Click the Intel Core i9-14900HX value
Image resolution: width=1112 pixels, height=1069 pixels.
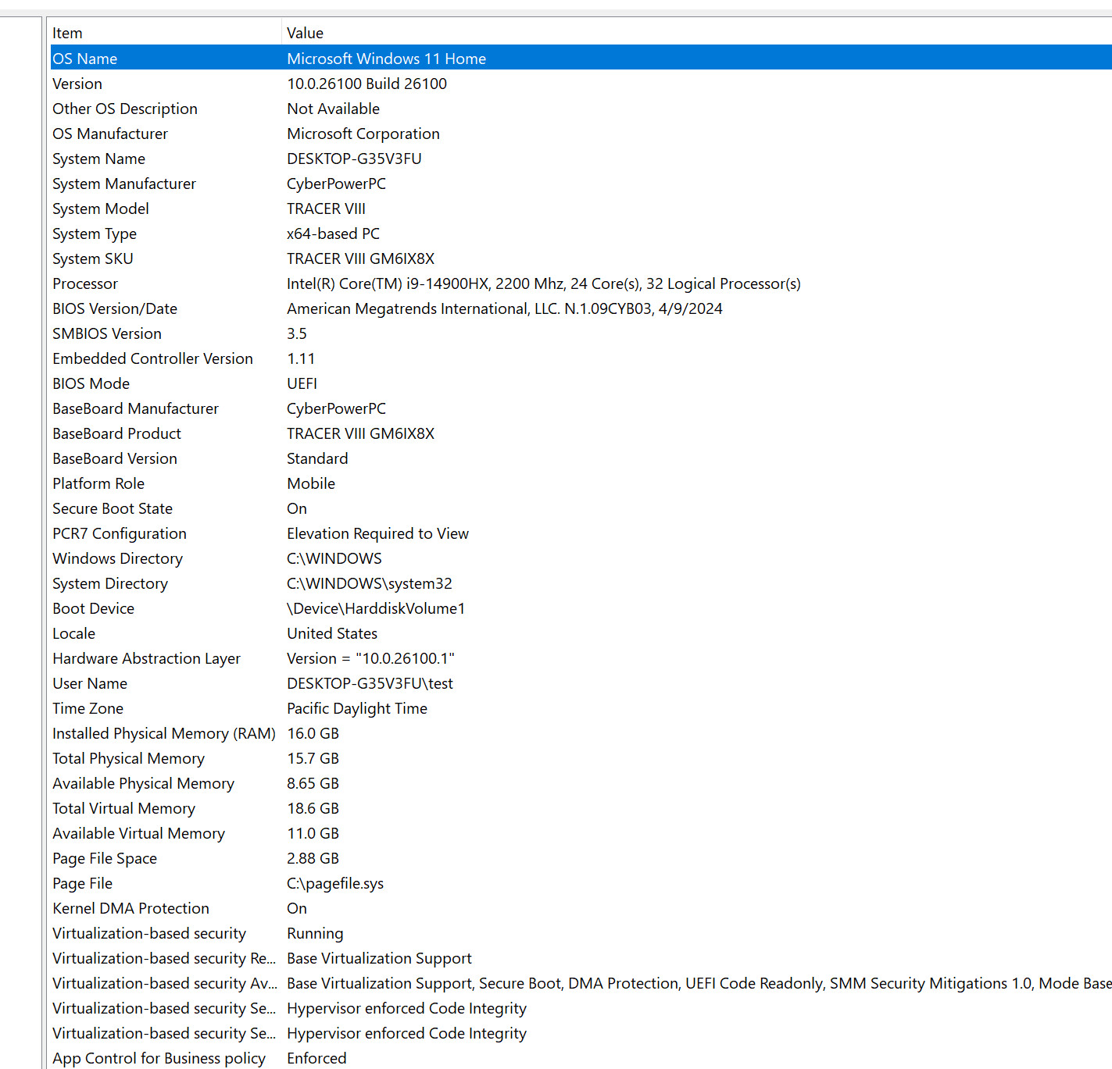click(x=544, y=283)
